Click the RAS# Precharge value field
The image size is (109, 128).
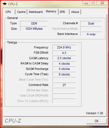(x=64, y=69)
